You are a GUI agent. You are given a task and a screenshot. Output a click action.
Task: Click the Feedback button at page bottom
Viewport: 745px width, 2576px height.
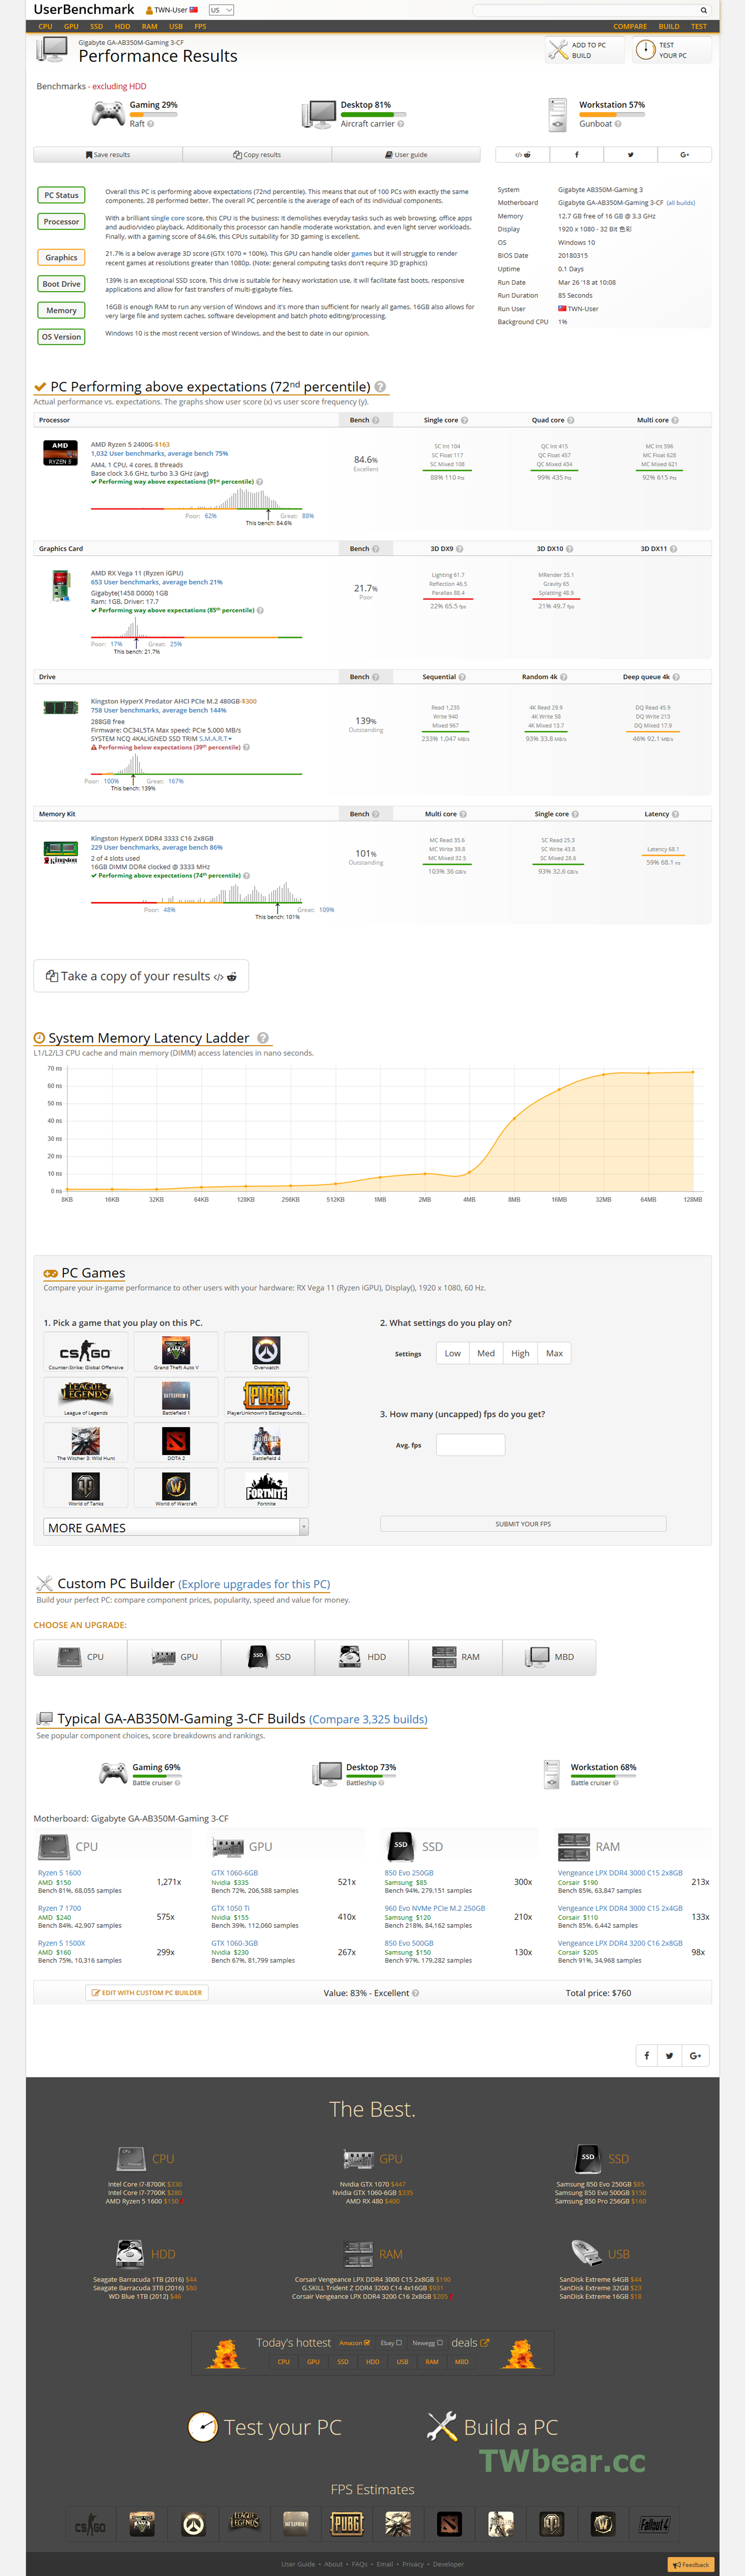click(691, 2564)
